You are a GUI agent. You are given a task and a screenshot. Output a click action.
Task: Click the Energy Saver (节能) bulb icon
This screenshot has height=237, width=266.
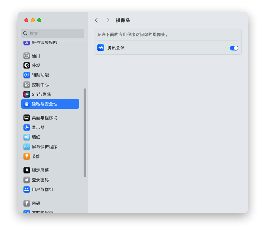point(27,156)
